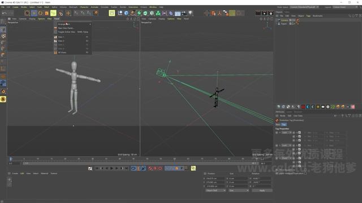Toggle the X axis lock icon
This screenshot has height=203, width=362.
pyautogui.click(x=76, y=13)
